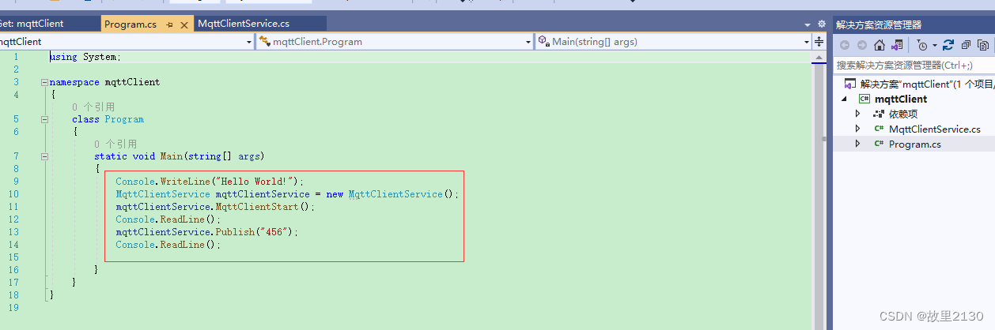This screenshot has height=330, width=995.
Task: Click the 0 个引用 link above Main
Action: pyautogui.click(x=115, y=144)
